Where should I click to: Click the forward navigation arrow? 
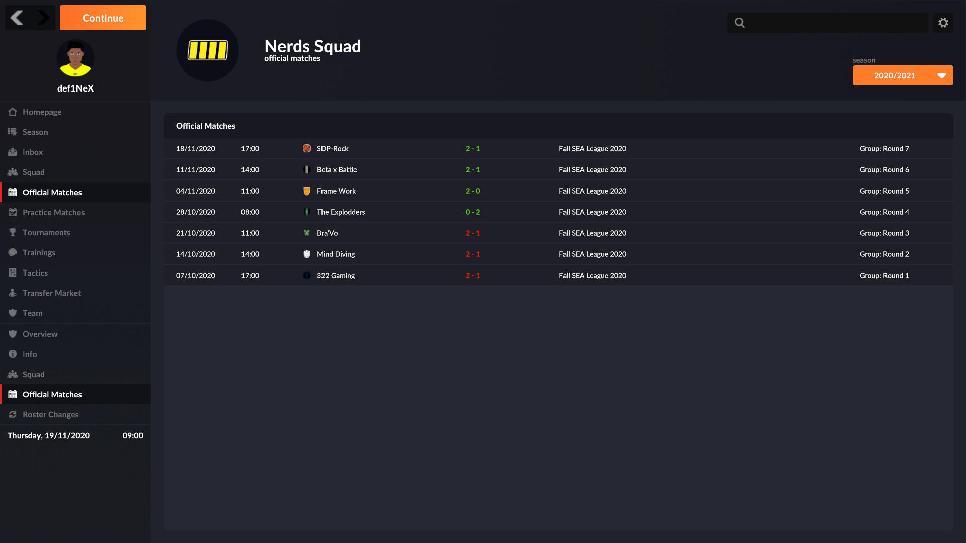(43, 18)
